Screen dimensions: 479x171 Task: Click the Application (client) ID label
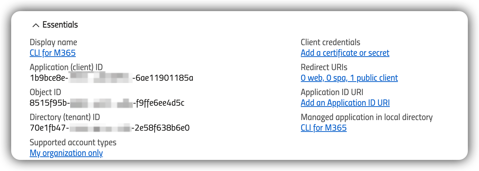66,67
